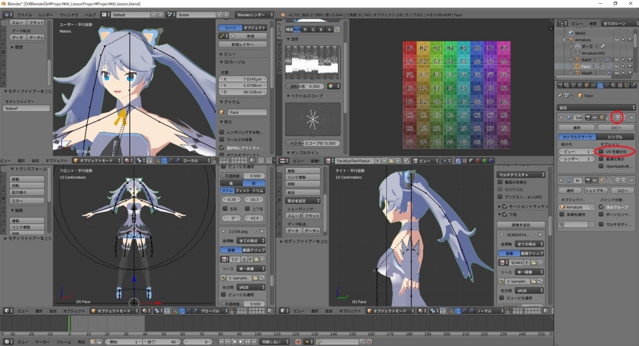Open the グローバル transform orientation dropdown
This screenshot has width=639, height=346.
click(215, 310)
